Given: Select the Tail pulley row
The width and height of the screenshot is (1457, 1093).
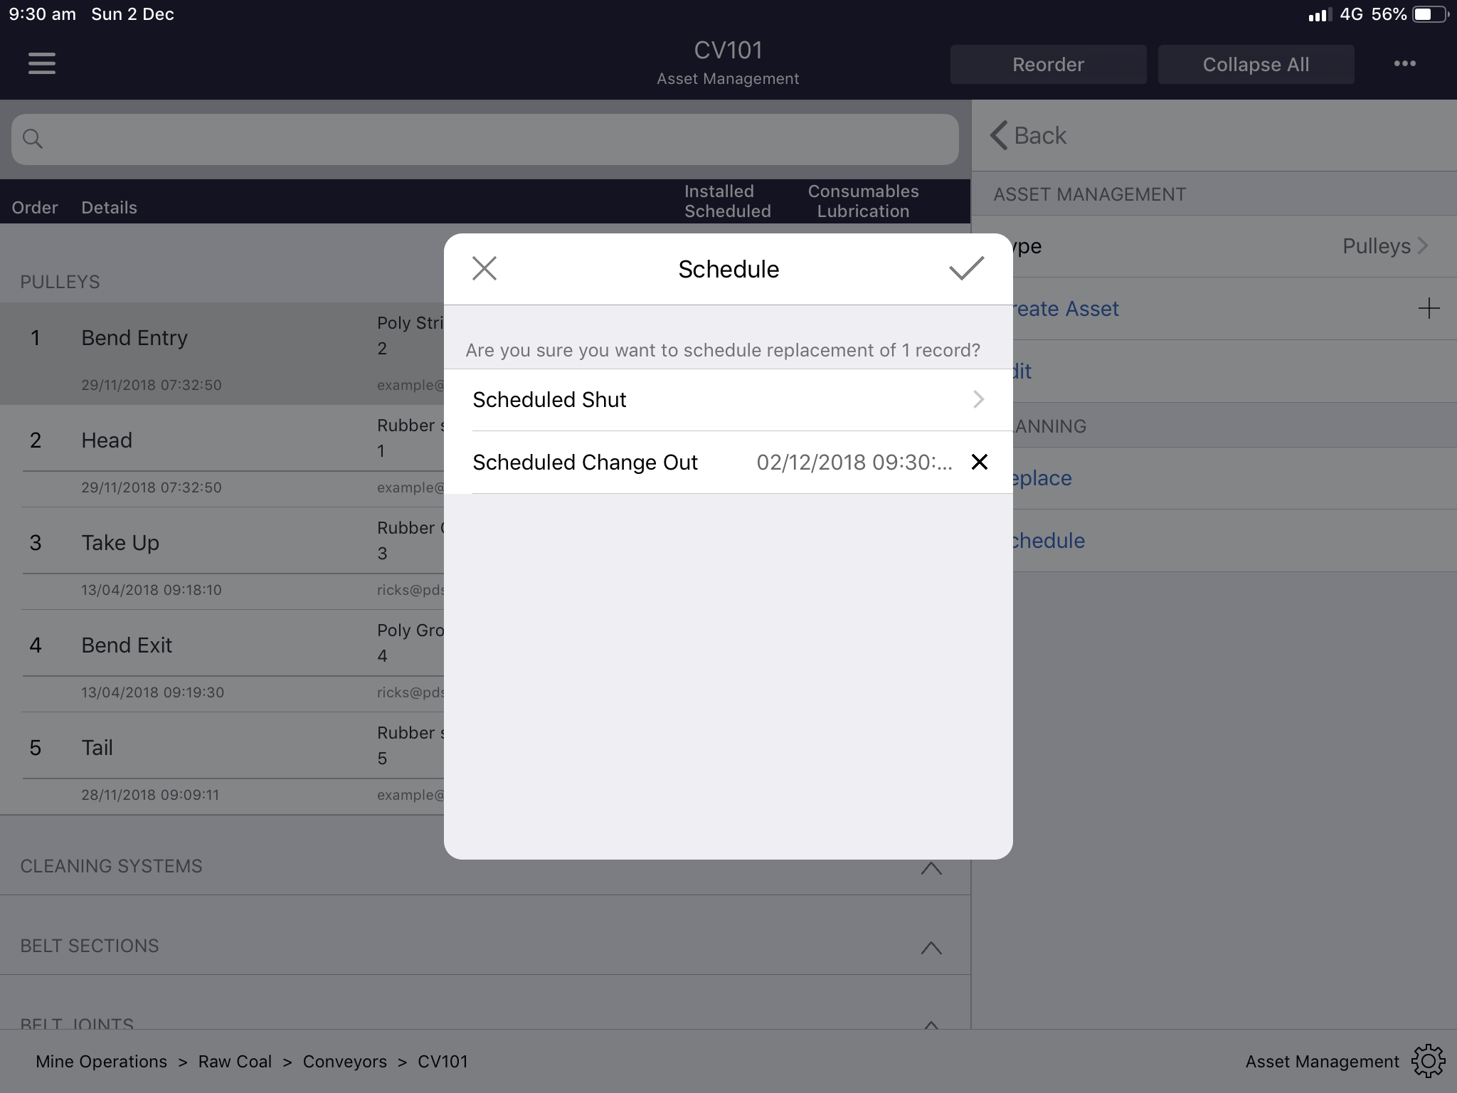Looking at the screenshot, I should [222, 764].
